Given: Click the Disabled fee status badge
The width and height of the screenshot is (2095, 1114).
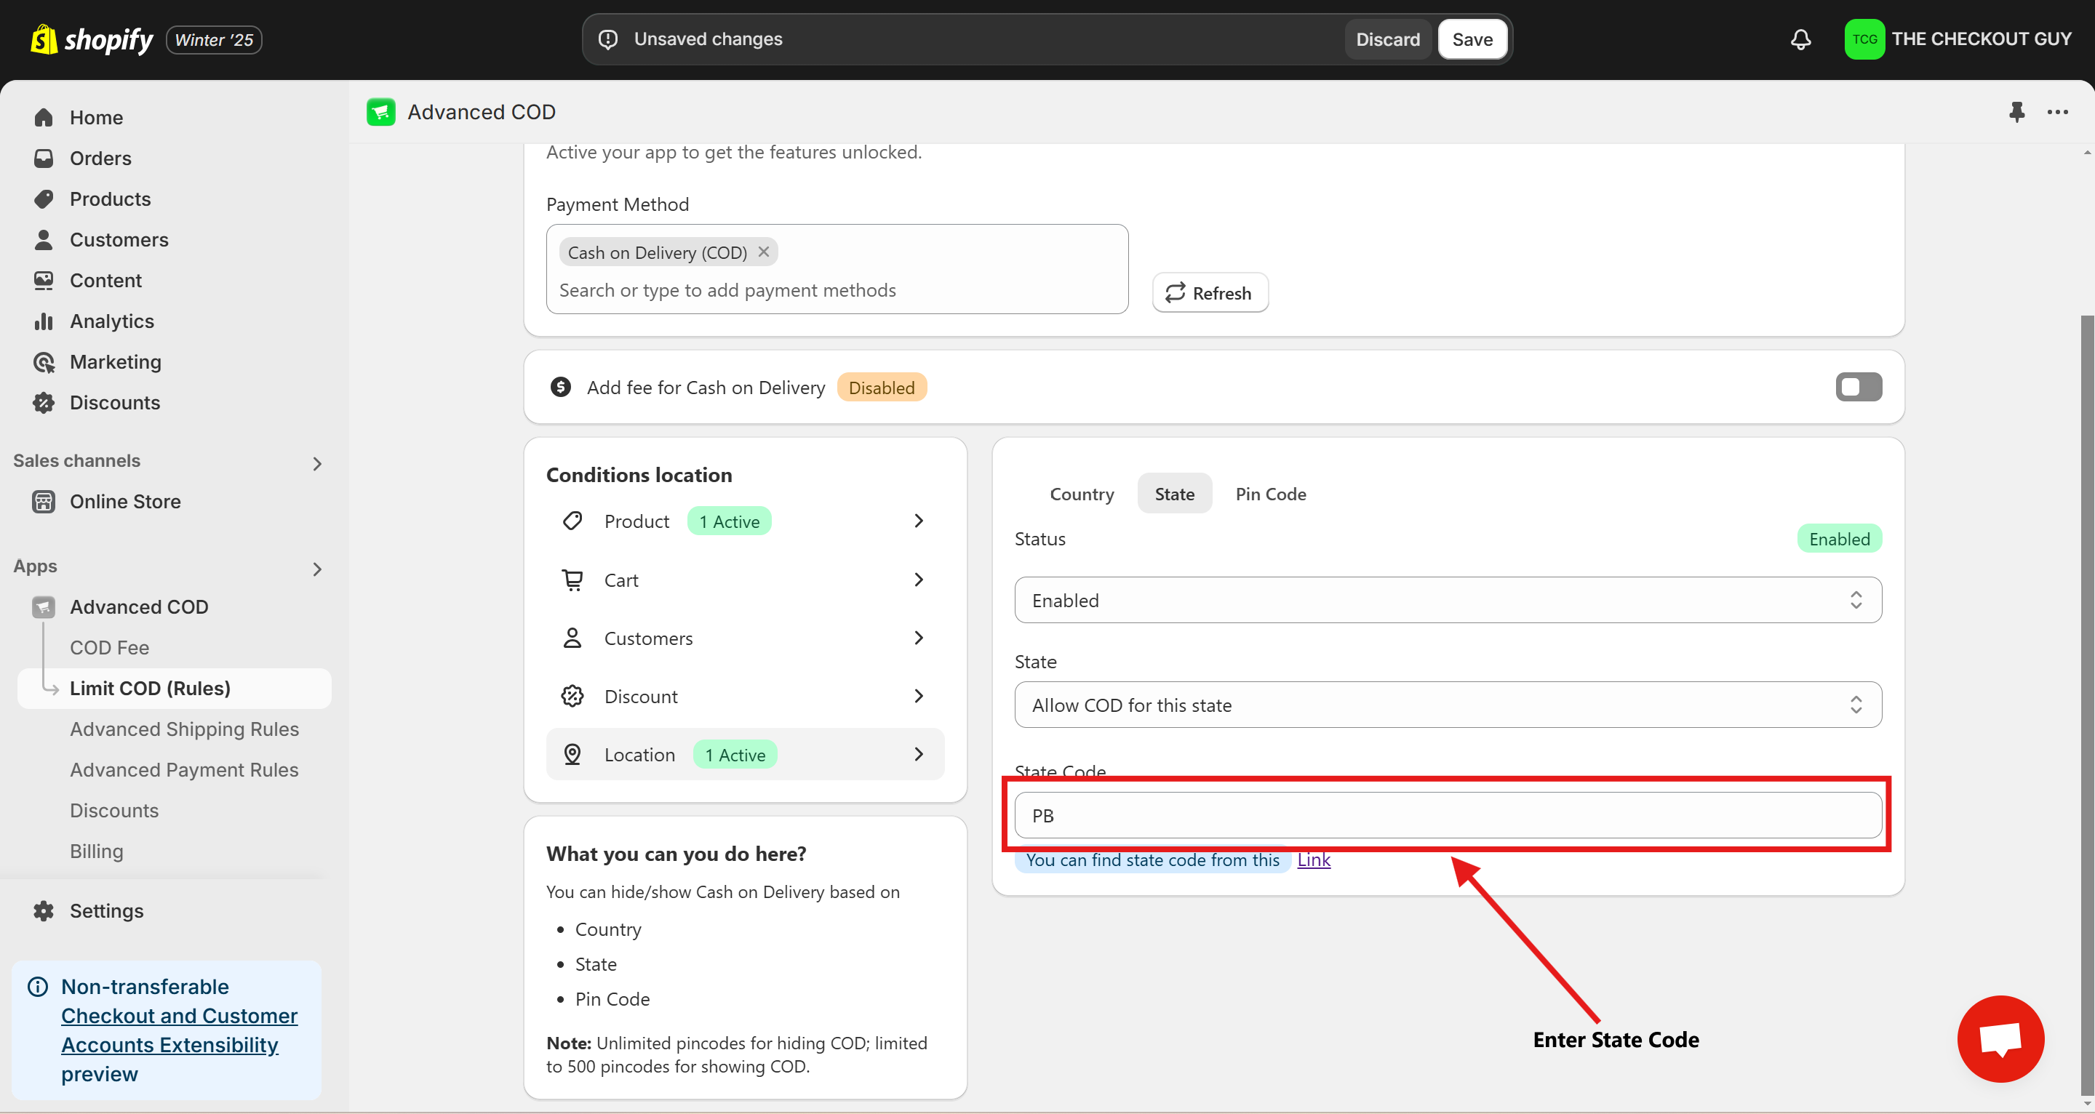Looking at the screenshot, I should tap(882, 387).
